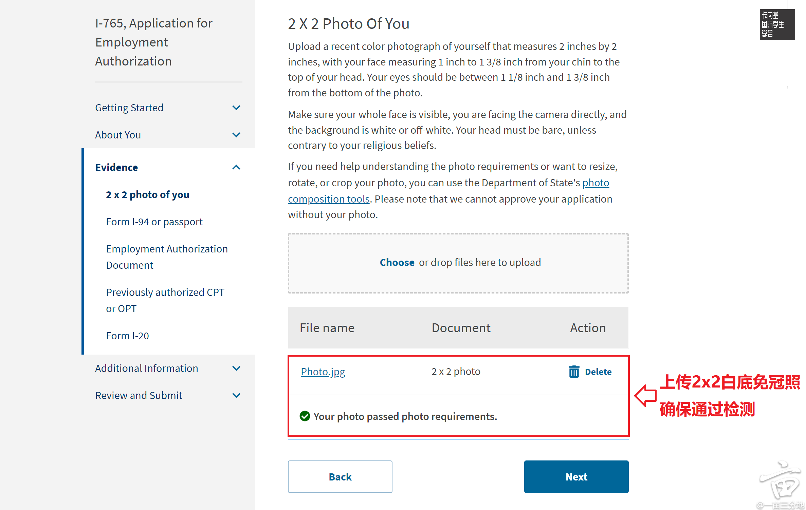Click the Next button
Image resolution: width=806 pixels, height=510 pixels.
[576, 477]
